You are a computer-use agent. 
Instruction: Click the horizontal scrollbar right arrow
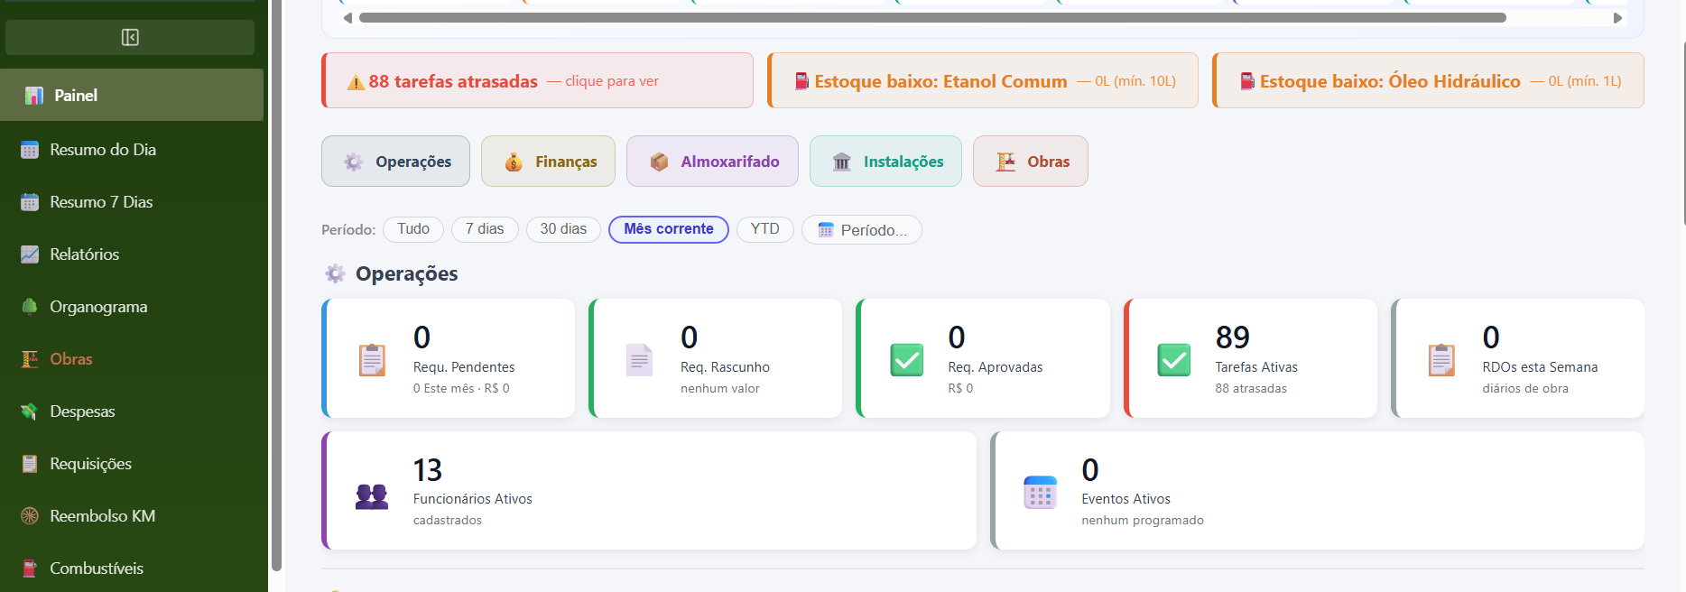(x=1617, y=18)
